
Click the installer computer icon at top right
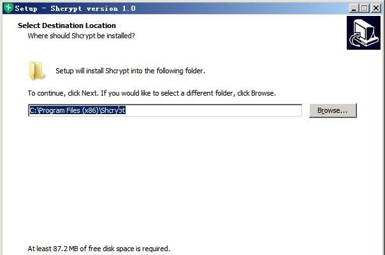[x=363, y=33]
